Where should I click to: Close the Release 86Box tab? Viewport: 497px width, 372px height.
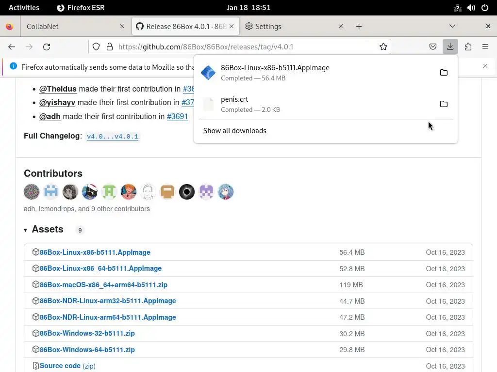click(232, 26)
